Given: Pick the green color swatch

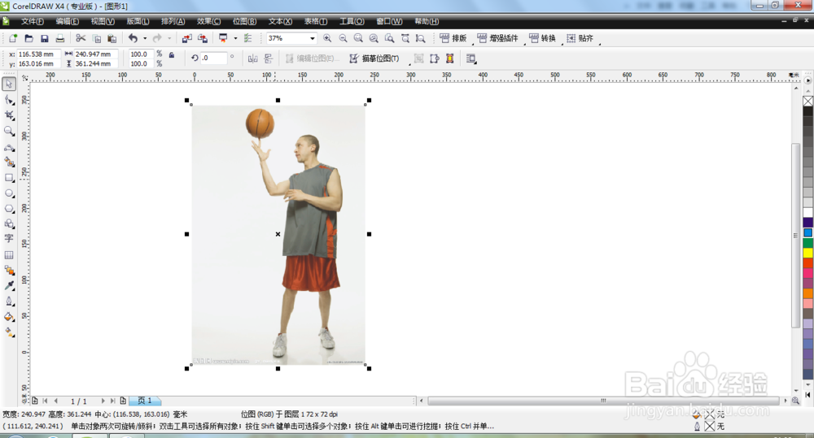Looking at the screenshot, I should click(807, 243).
